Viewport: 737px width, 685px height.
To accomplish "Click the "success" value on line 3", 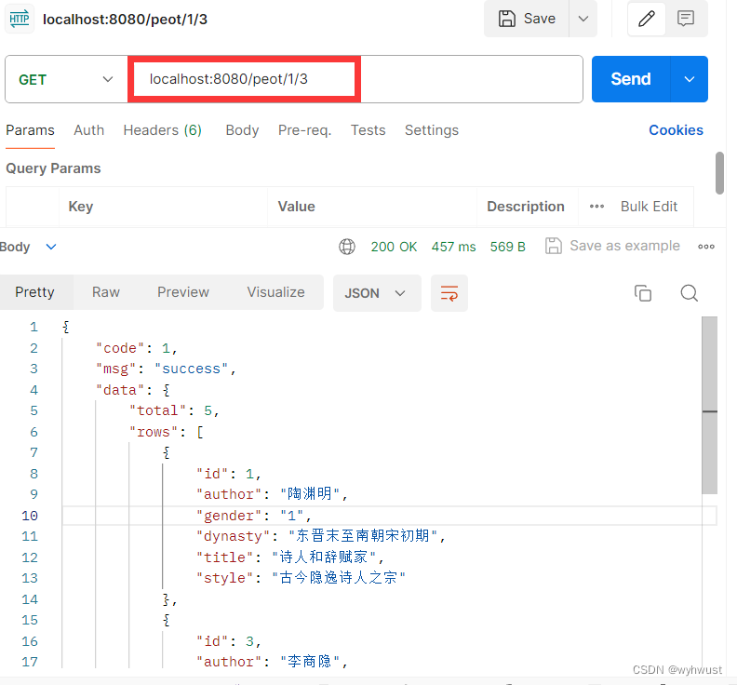I will tap(192, 369).
